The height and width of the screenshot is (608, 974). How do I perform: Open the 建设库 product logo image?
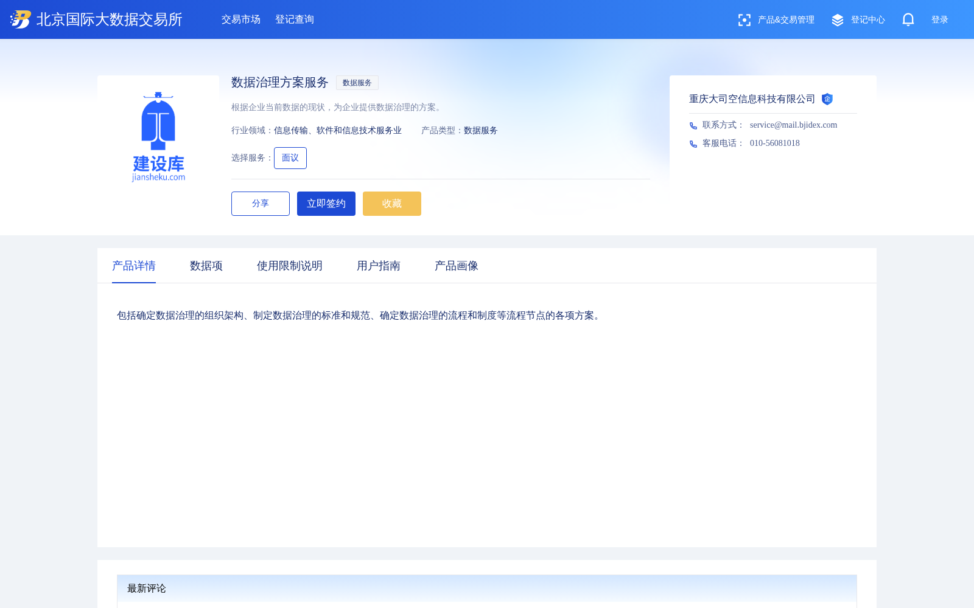pyautogui.click(x=158, y=136)
